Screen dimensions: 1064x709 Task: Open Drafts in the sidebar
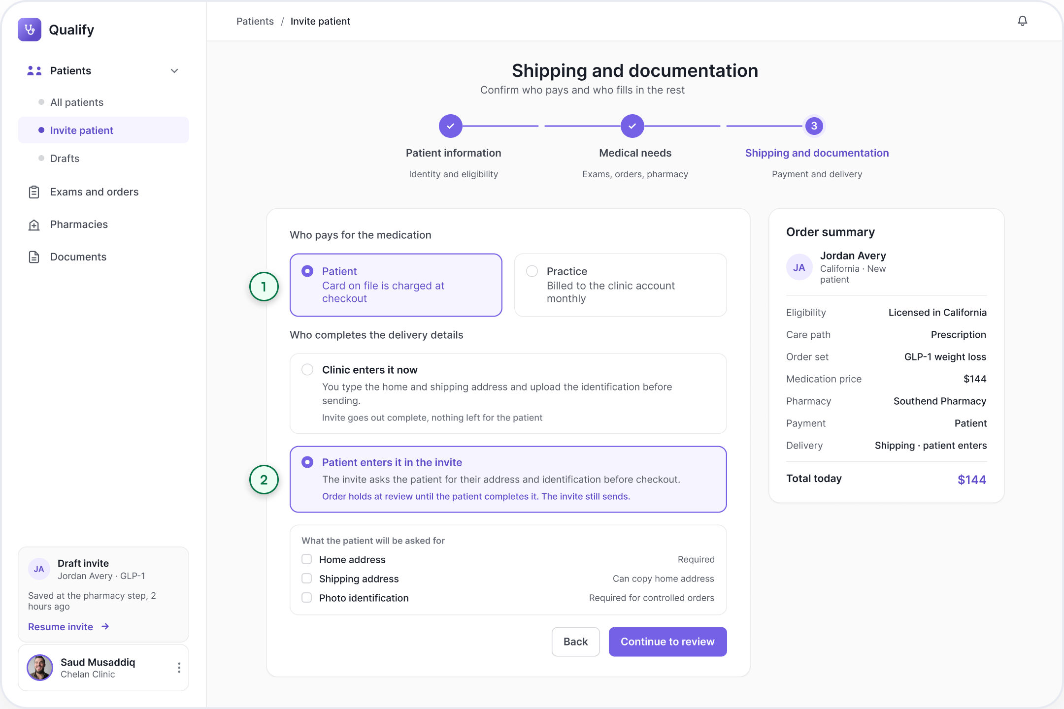click(103, 159)
